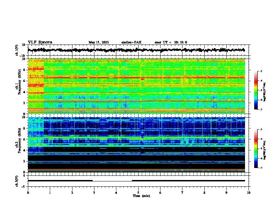This screenshot has width=280, height=216.
Task: Select the "May 15, 2022" date text
Action: (99, 42)
